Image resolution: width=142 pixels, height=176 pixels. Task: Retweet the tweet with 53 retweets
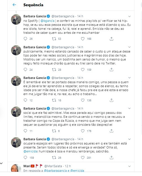point(54,39)
